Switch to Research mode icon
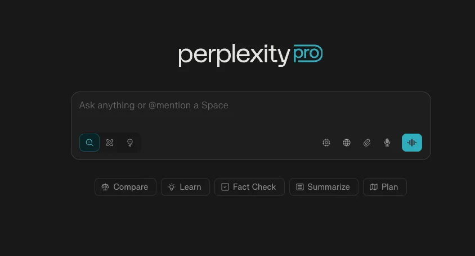Viewport: 475px width, 256px height. tap(110, 143)
